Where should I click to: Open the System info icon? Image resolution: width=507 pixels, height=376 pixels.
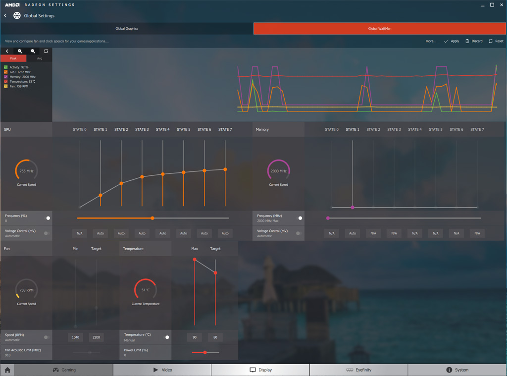point(449,370)
